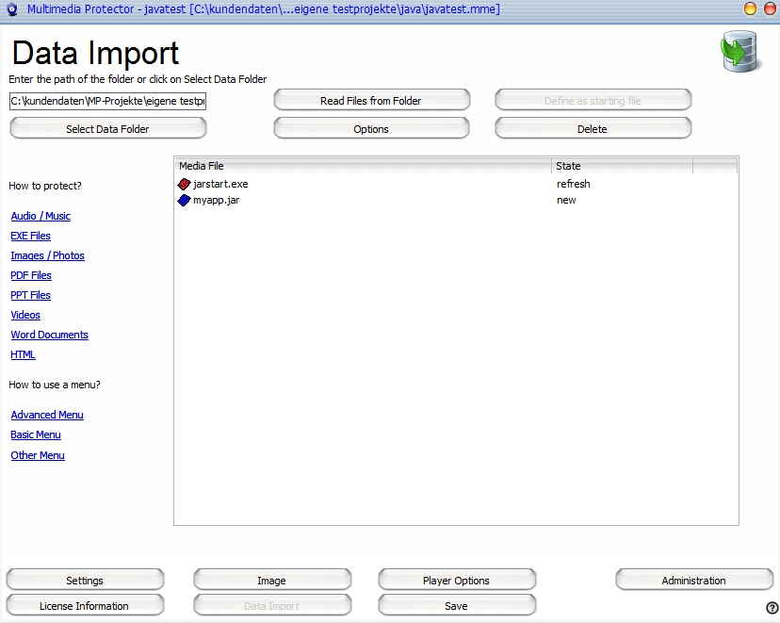780x623 pixels.
Task: Go to the Settings page
Action: pos(85,581)
